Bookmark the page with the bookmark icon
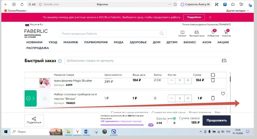Screen dimensions: 257x139 click(x=175, y=4)
